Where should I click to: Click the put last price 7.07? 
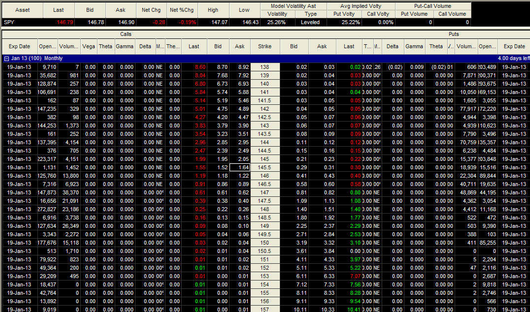pos(349,276)
